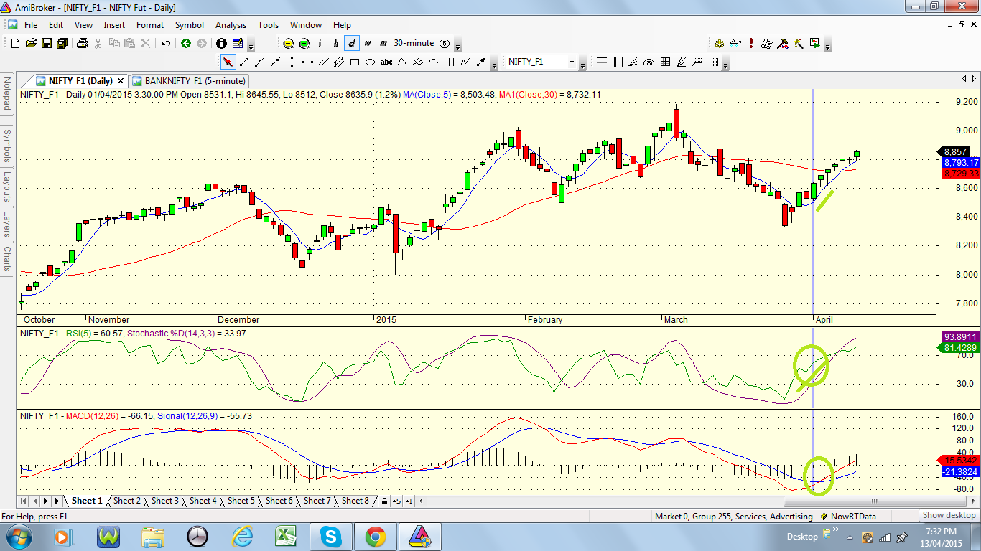Screen dimensions: 981x551
Task: Open the Layouts side panel
Action: [7, 188]
